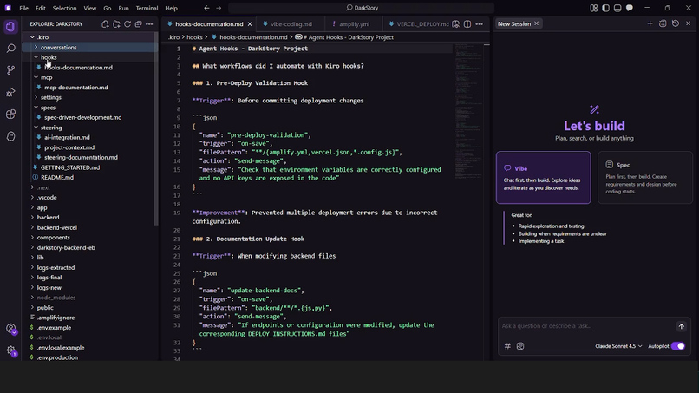
Task: Go forward using the navigation arrow
Action: [x=219, y=8]
